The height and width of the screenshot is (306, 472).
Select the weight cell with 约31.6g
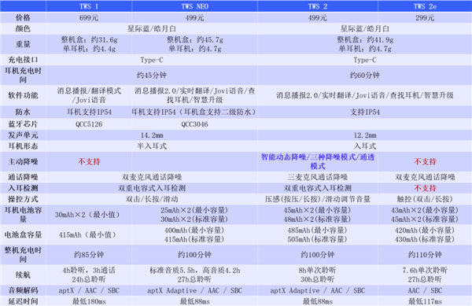(x=89, y=44)
